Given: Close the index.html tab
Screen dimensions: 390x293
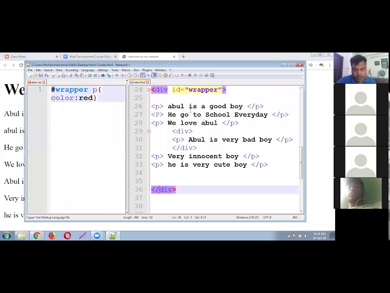Looking at the screenshot, I should coord(147,82).
